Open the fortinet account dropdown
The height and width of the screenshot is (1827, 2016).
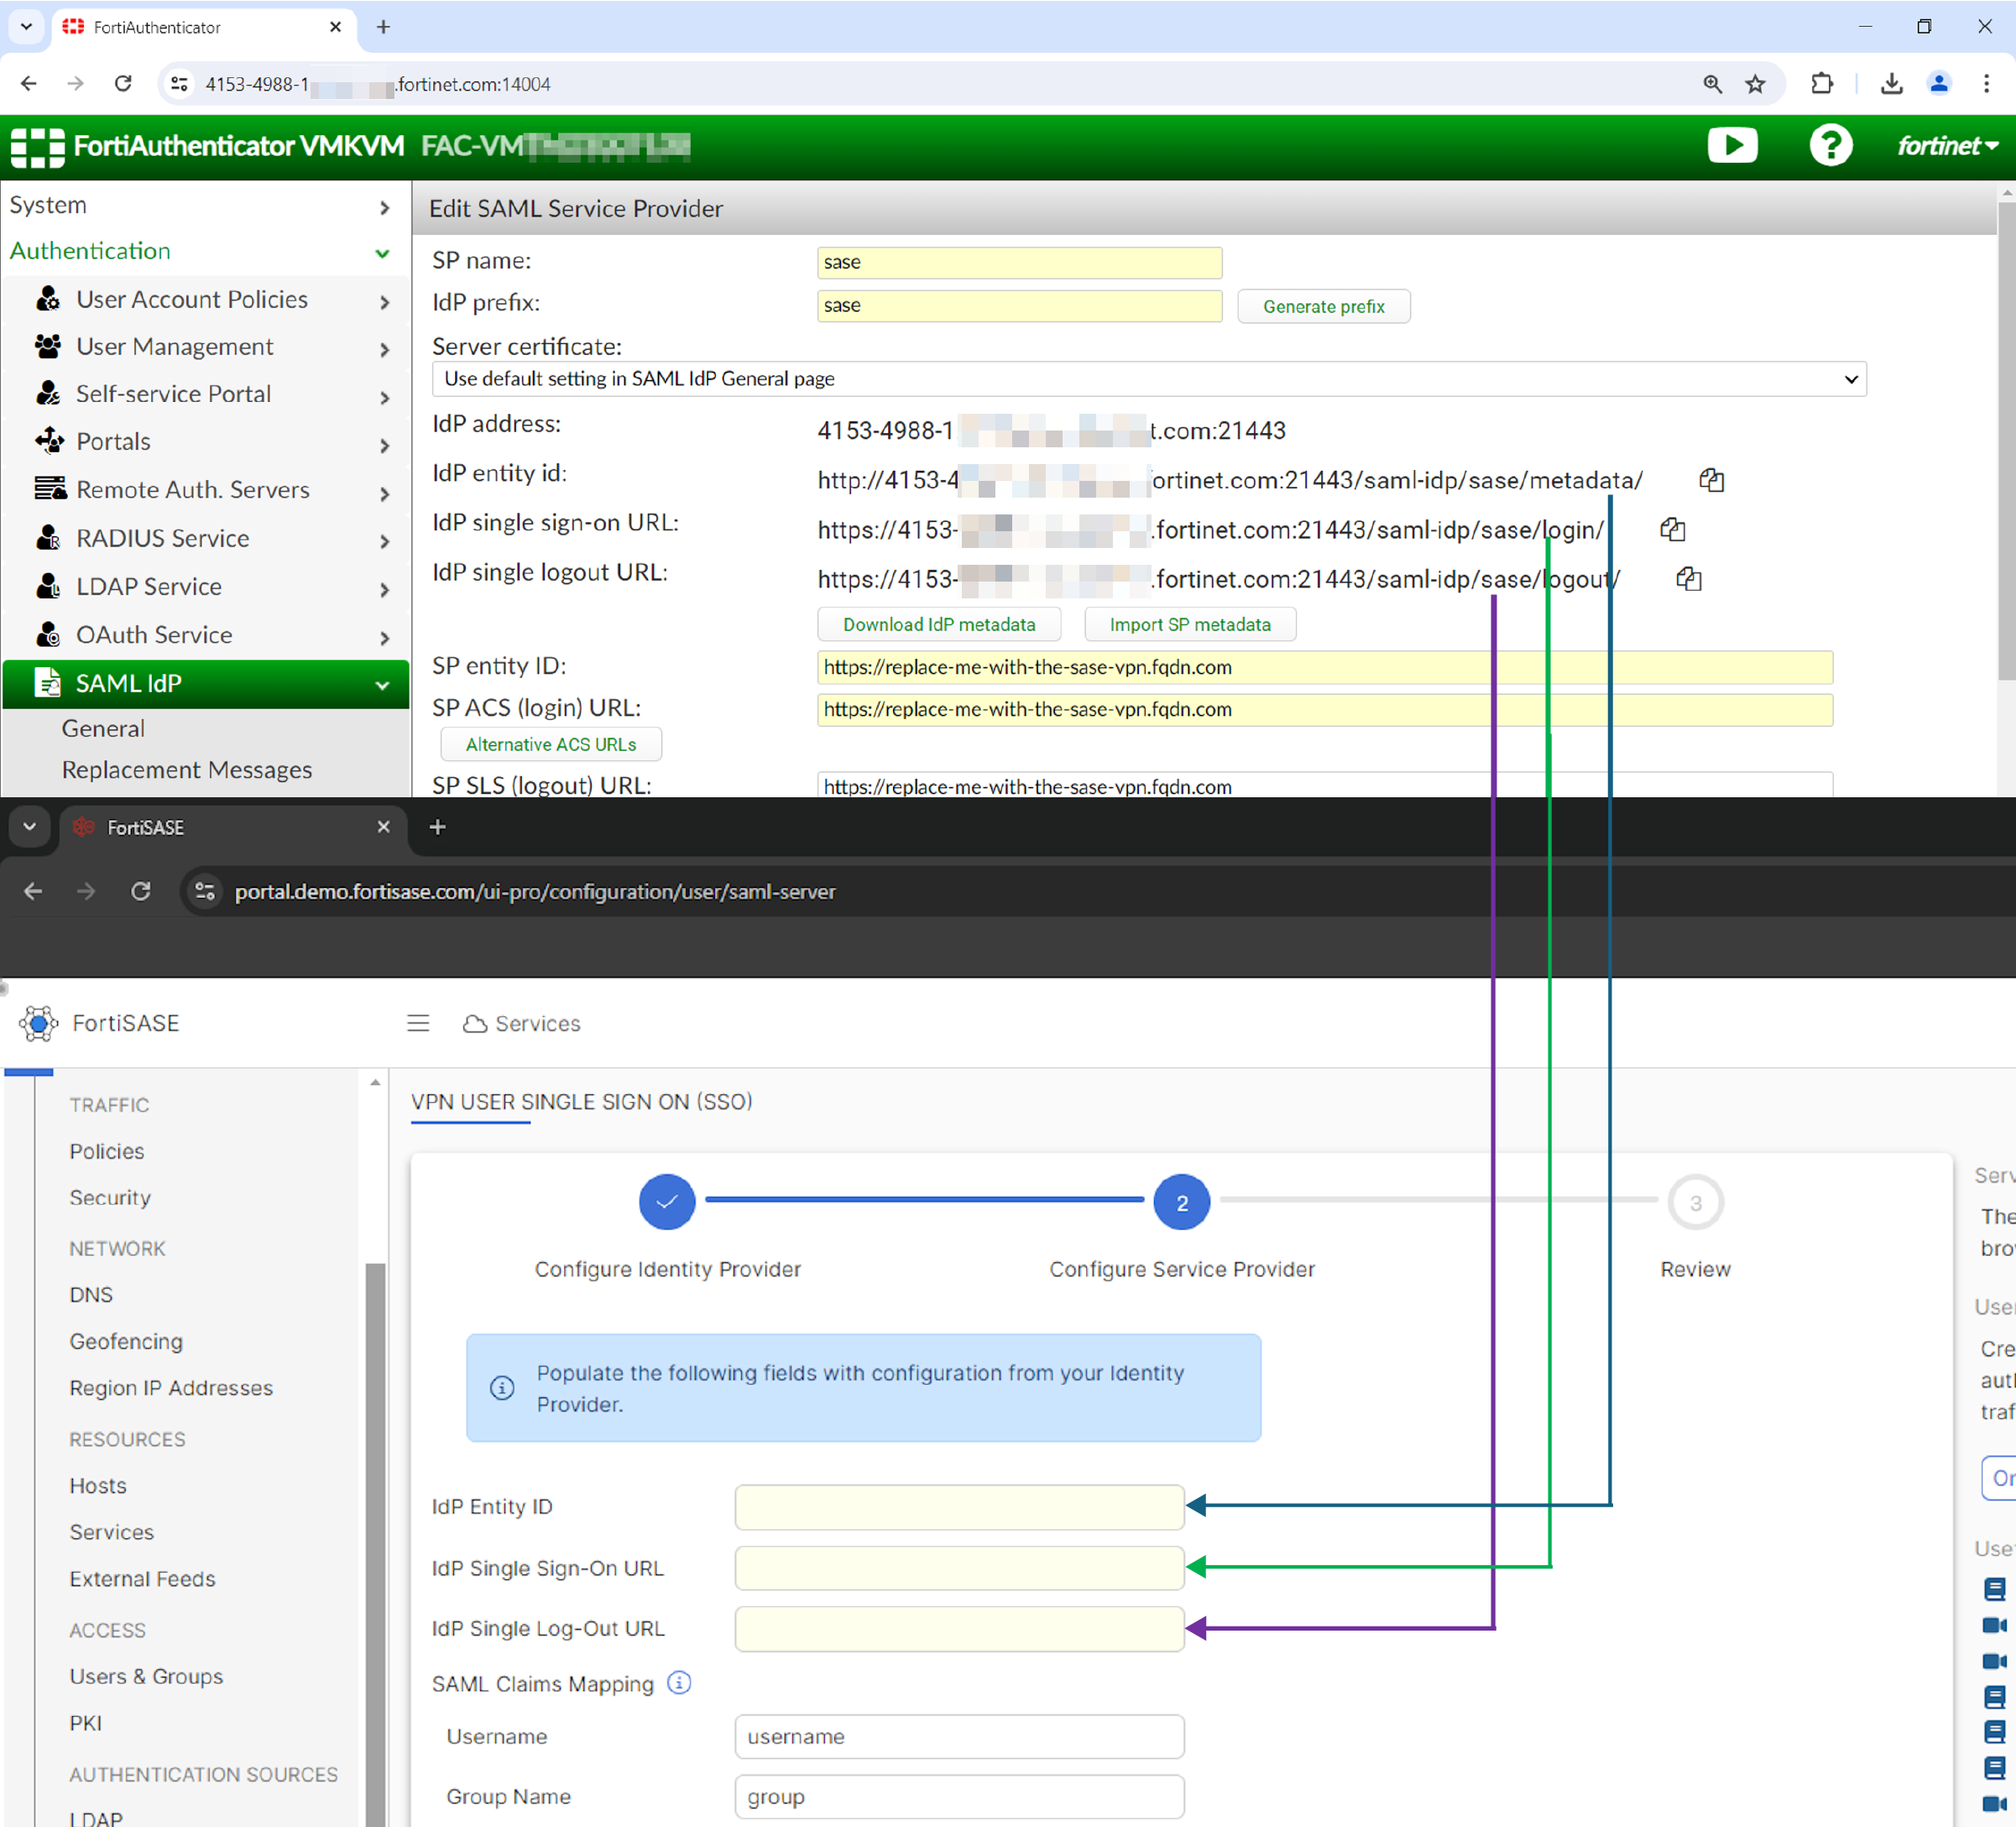pyautogui.click(x=1944, y=146)
